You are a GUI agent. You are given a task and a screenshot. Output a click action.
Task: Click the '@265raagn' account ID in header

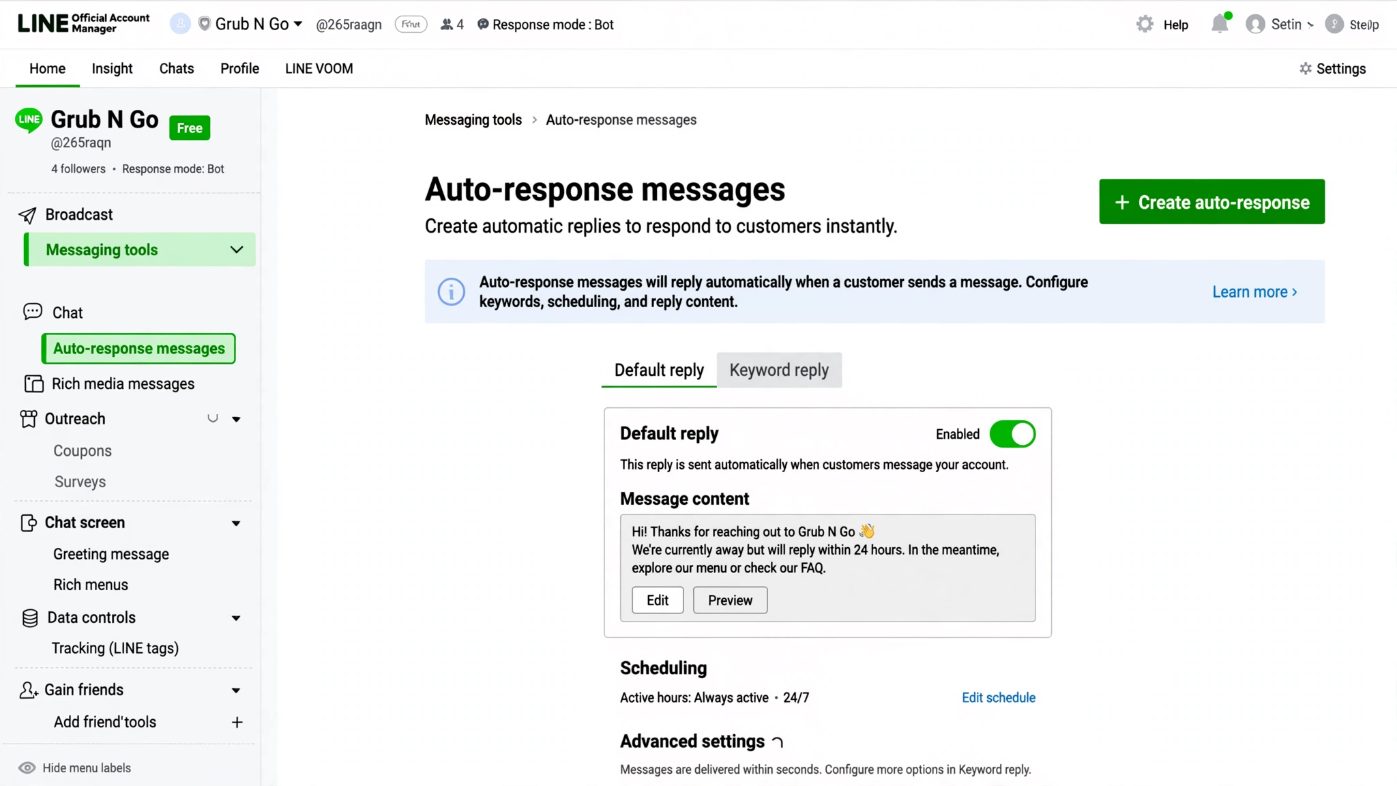pos(349,25)
